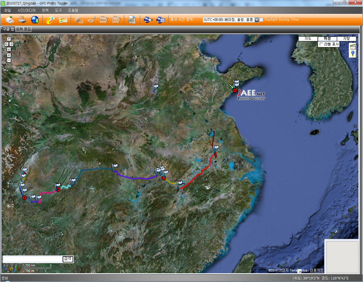
Task: Click the globe icon in the toolbar
Action: click(35, 20)
